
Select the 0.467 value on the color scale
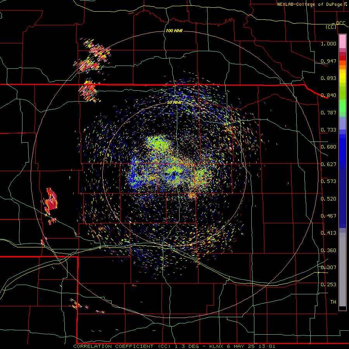point(328,216)
